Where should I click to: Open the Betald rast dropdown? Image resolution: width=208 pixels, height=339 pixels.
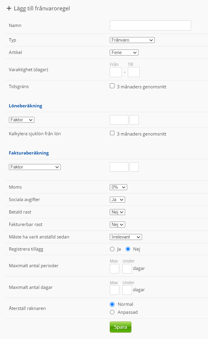[x=117, y=212]
